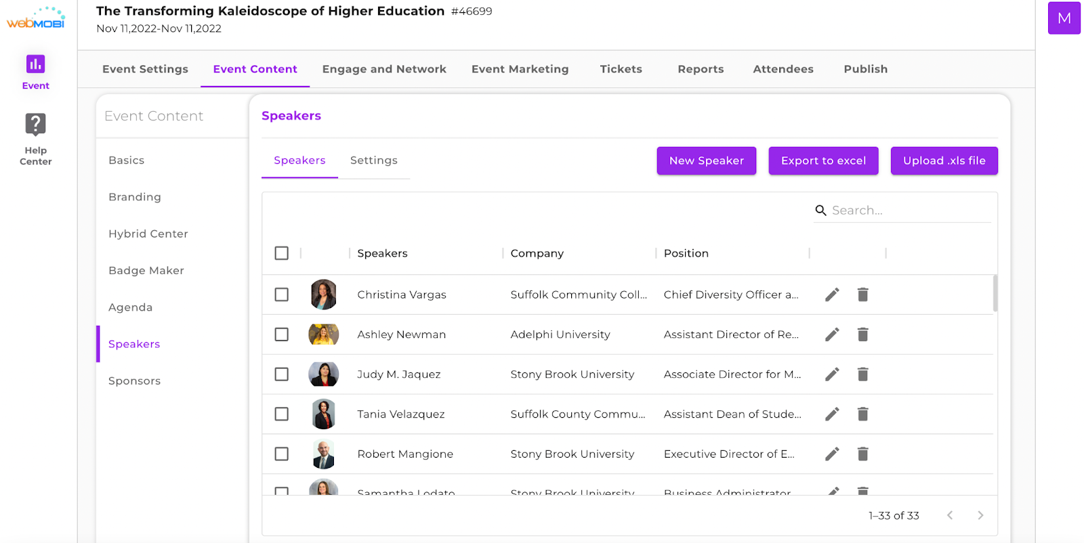The width and height of the screenshot is (1084, 543).
Task: Switch to the Engage and Network tab
Action: point(384,69)
